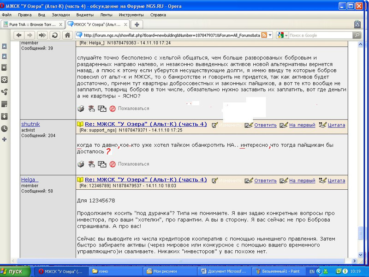Click the RSS feed icon in the address bar
The image size is (369, 277).
click(264, 35)
